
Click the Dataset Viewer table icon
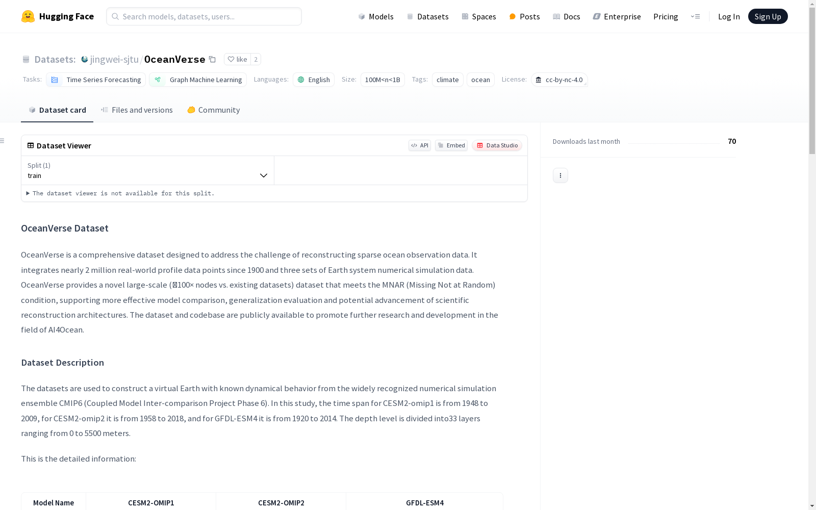coord(31,145)
